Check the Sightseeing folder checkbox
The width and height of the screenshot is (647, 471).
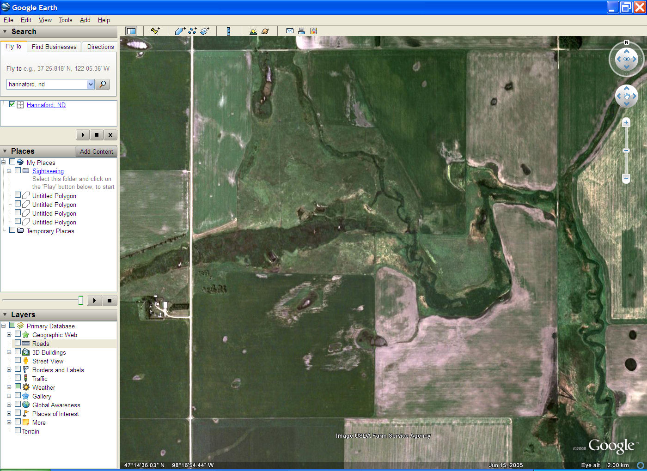(18, 170)
